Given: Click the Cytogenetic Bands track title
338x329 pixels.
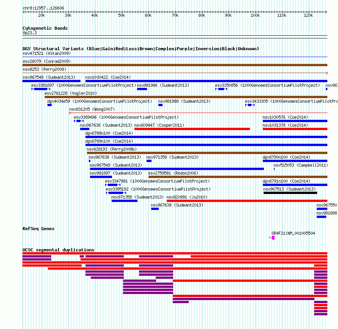Looking at the screenshot, I should click(x=45, y=28).
